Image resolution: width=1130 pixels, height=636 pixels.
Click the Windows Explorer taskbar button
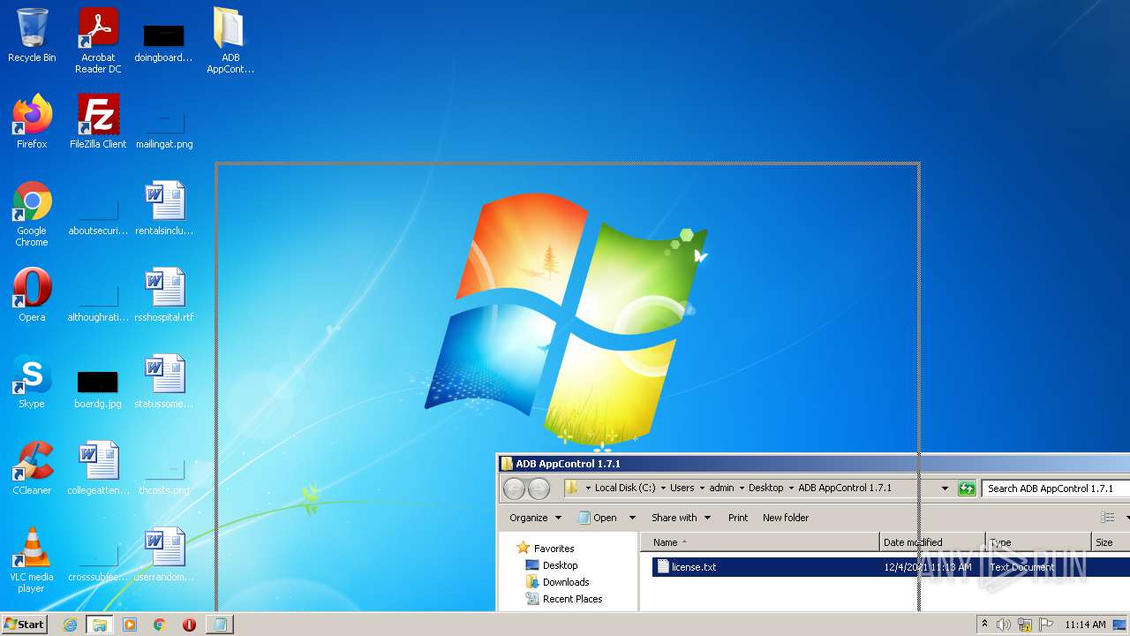tap(100, 625)
